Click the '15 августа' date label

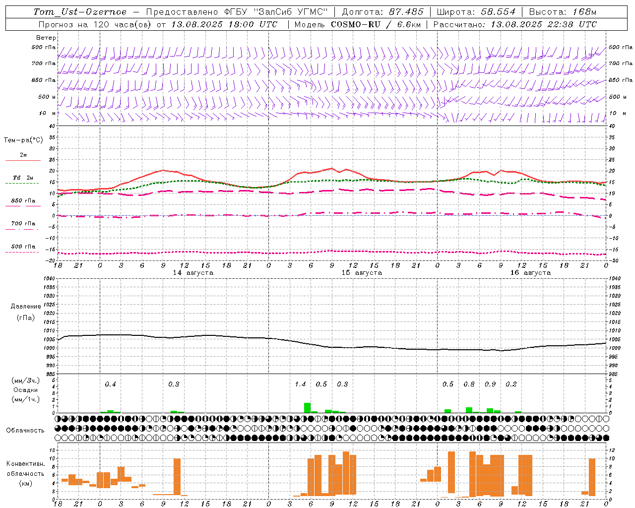362,273
